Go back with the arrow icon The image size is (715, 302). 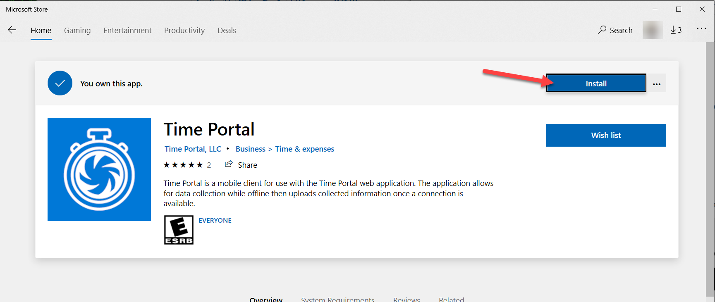tap(12, 30)
